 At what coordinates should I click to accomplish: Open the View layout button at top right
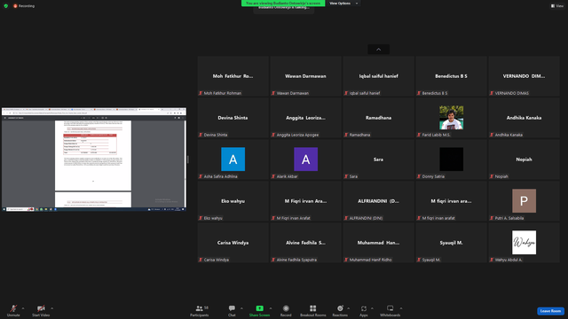[x=557, y=6]
